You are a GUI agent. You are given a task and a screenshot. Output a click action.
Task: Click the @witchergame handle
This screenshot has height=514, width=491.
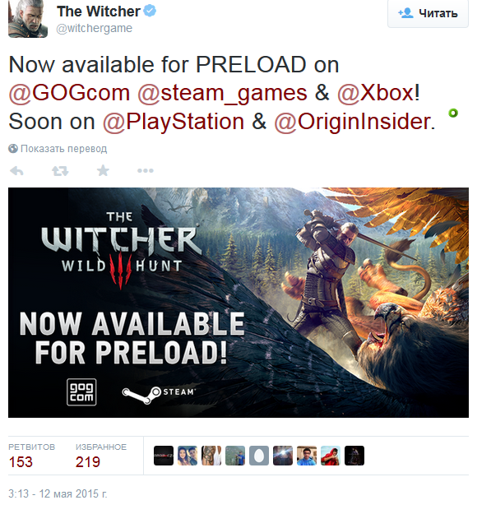pos(94,28)
